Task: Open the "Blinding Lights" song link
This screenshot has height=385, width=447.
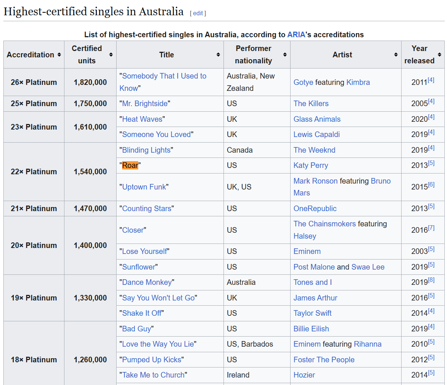Action: pyautogui.click(x=146, y=150)
